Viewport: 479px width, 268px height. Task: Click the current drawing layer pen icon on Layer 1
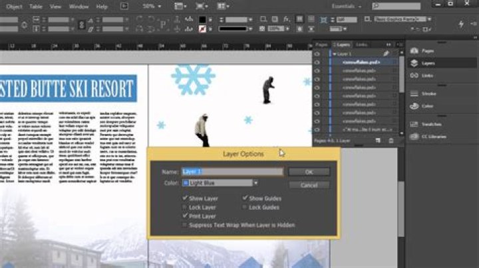pos(387,54)
